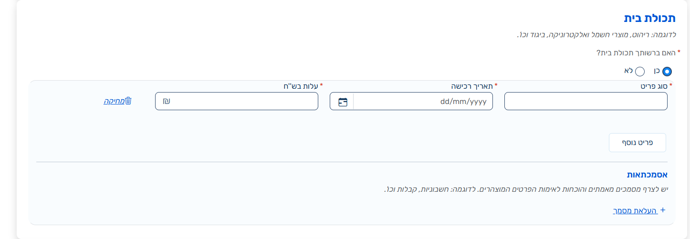
Task: Click the תאריך רכישה field label
Action: [x=471, y=86]
